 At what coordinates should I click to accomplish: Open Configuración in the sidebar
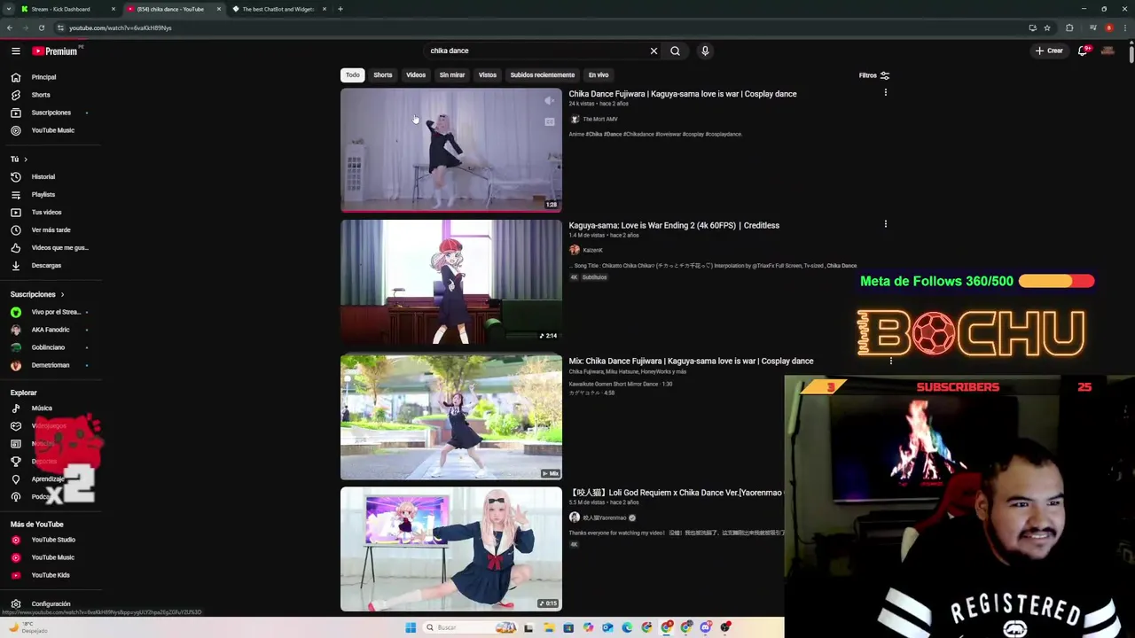(x=51, y=603)
